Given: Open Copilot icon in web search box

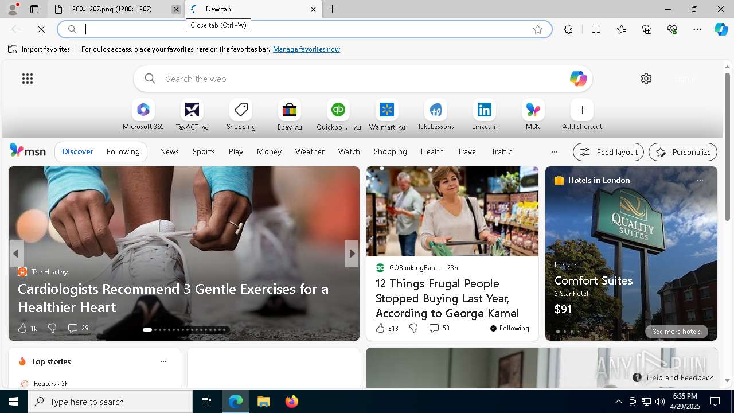Looking at the screenshot, I should pyautogui.click(x=578, y=79).
